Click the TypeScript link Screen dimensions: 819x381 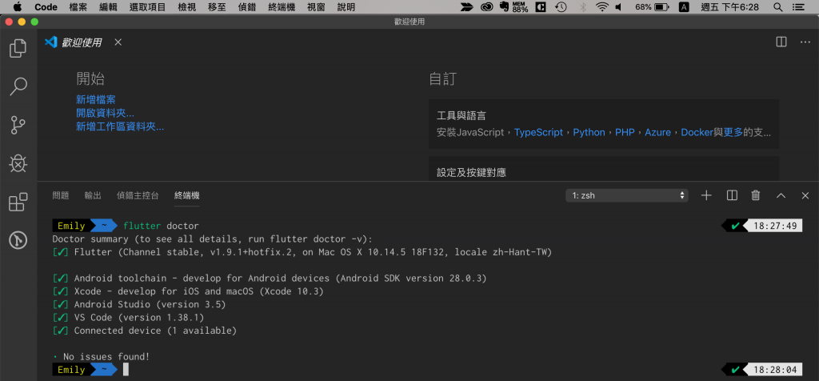pyautogui.click(x=538, y=132)
